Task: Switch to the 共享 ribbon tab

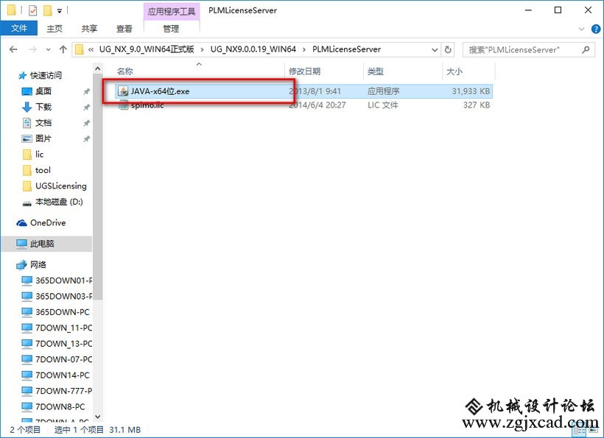Action: pyautogui.click(x=89, y=29)
